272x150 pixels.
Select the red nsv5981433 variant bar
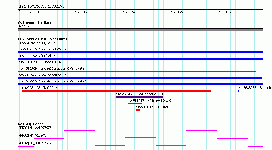pos(117,91)
